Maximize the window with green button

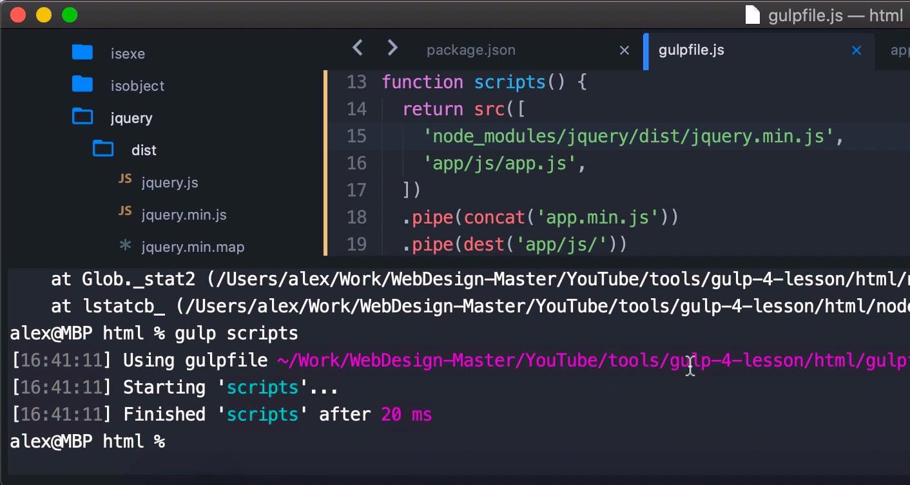point(70,15)
